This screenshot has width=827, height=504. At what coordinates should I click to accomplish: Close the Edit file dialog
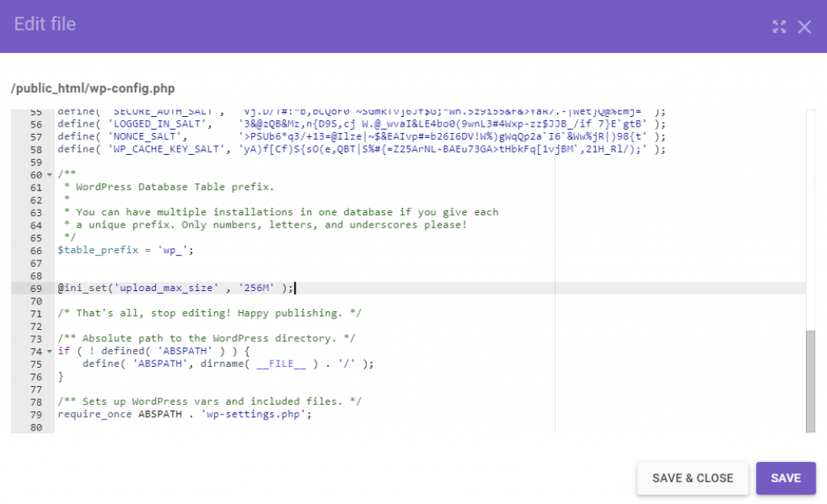[x=804, y=27]
